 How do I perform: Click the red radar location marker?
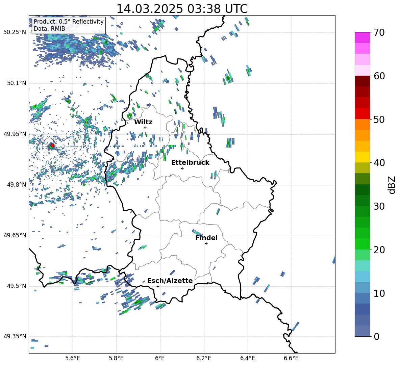52,146
